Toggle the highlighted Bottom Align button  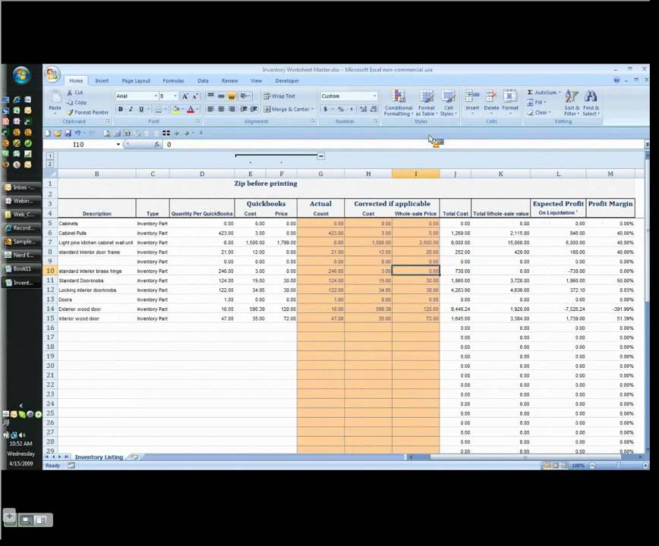pos(231,96)
